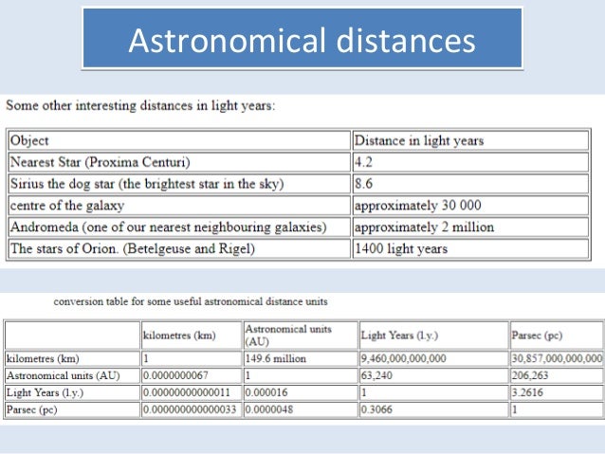Image resolution: width=605 pixels, height=454 pixels.
Task: Select the 'Nearest Star (Proxima Centuri)' cell
Action: [179, 162]
